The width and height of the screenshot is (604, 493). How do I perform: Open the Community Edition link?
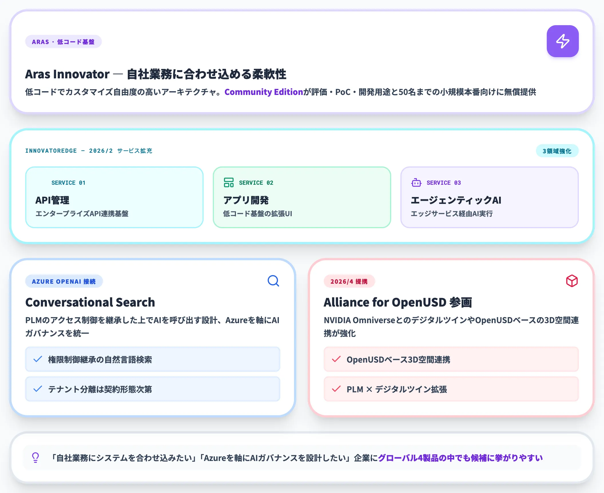pos(264,92)
